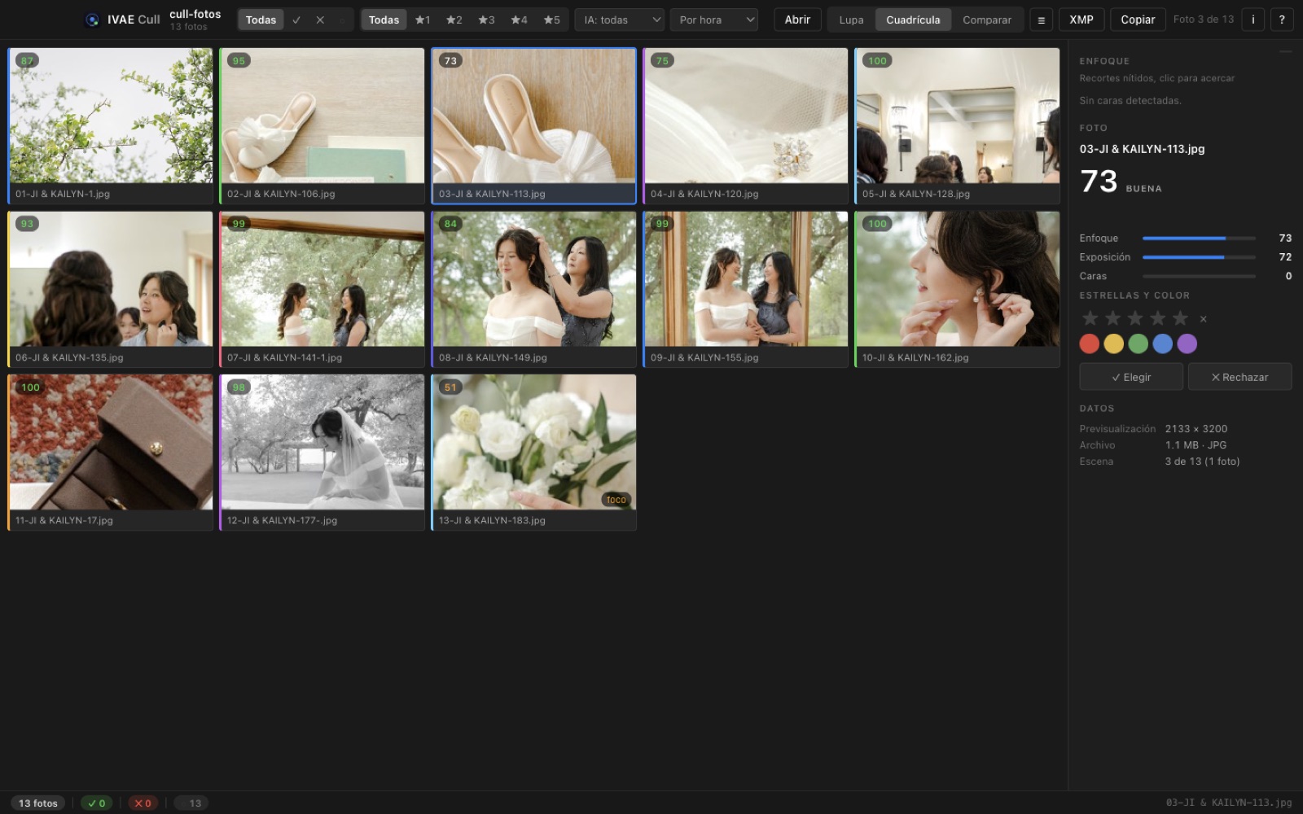1303x814 pixels.
Task: Open the hamburger menu icon next to XMP
Action: point(1041,20)
